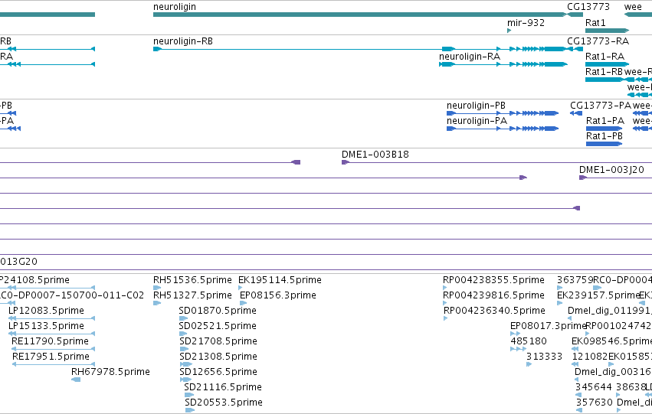Select the mir-932 label
The image size is (652, 414).
point(526,22)
